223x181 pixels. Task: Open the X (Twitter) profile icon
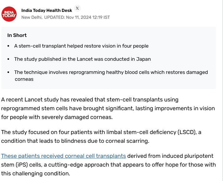click(77, 8)
